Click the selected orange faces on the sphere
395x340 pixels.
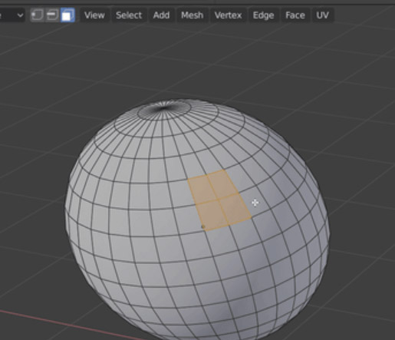pyautogui.click(x=219, y=200)
